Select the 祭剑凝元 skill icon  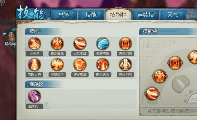[x=57, y=44]
